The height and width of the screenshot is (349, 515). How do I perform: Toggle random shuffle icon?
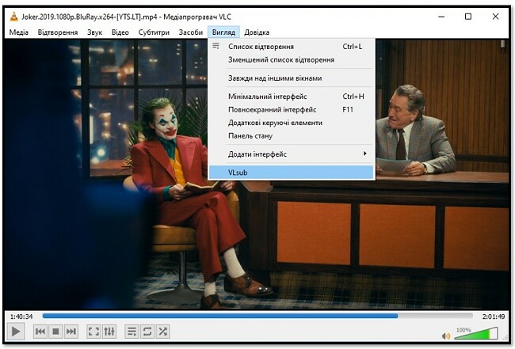(163, 332)
